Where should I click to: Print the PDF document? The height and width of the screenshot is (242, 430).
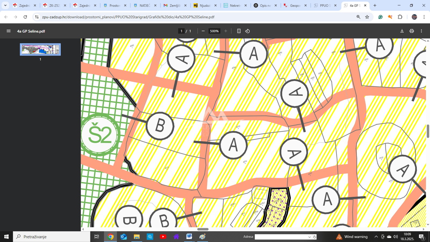[412, 31]
